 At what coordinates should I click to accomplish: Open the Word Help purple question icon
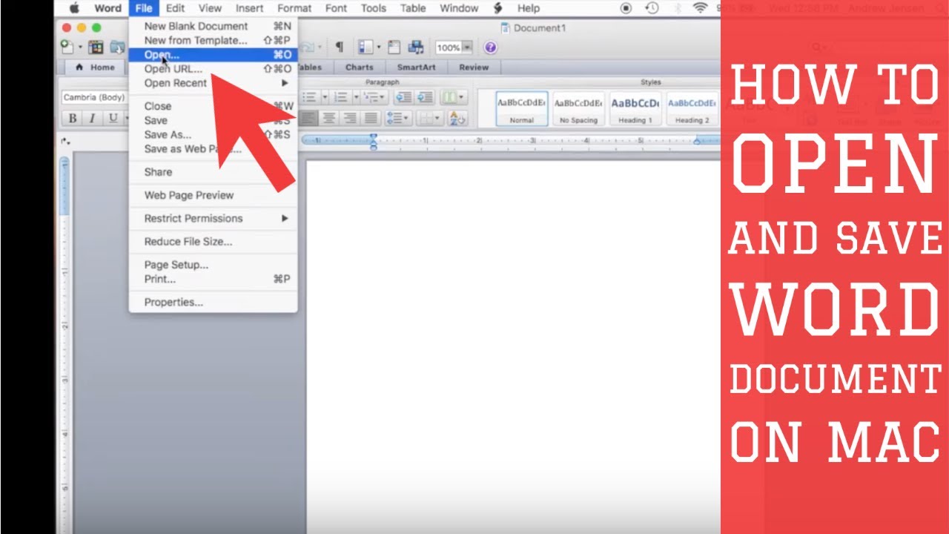click(490, 47)
